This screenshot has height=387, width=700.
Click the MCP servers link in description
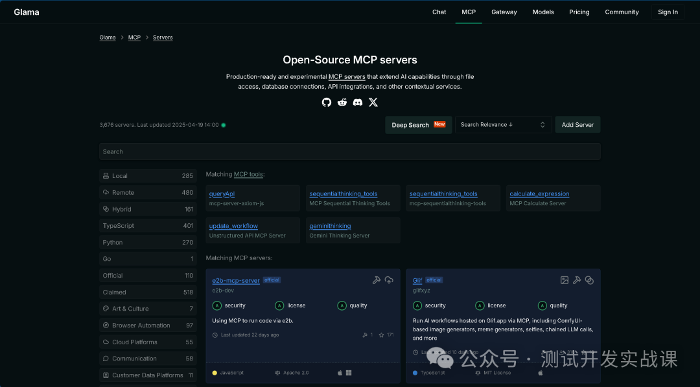[x=347, y=76]
